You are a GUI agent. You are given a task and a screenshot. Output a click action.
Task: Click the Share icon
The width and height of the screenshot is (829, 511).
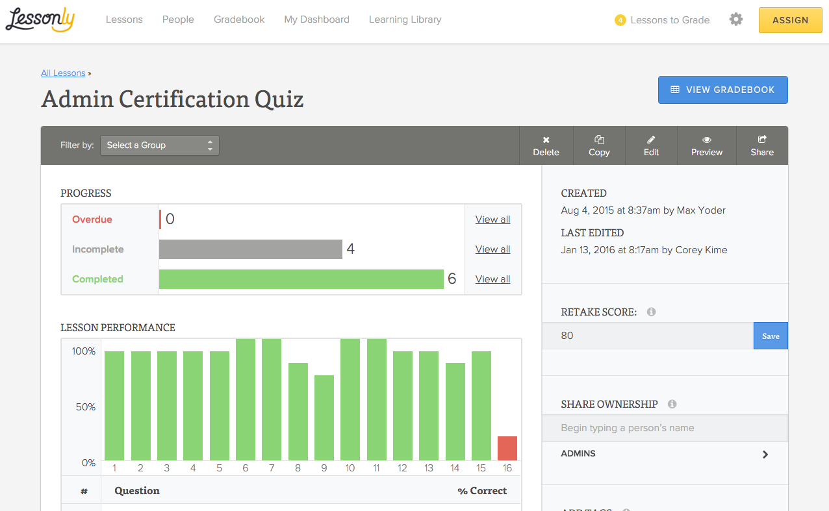click(x=762, y=139)
